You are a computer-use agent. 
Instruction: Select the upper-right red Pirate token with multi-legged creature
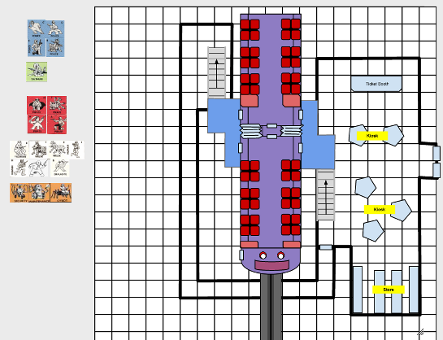point(57,105)
